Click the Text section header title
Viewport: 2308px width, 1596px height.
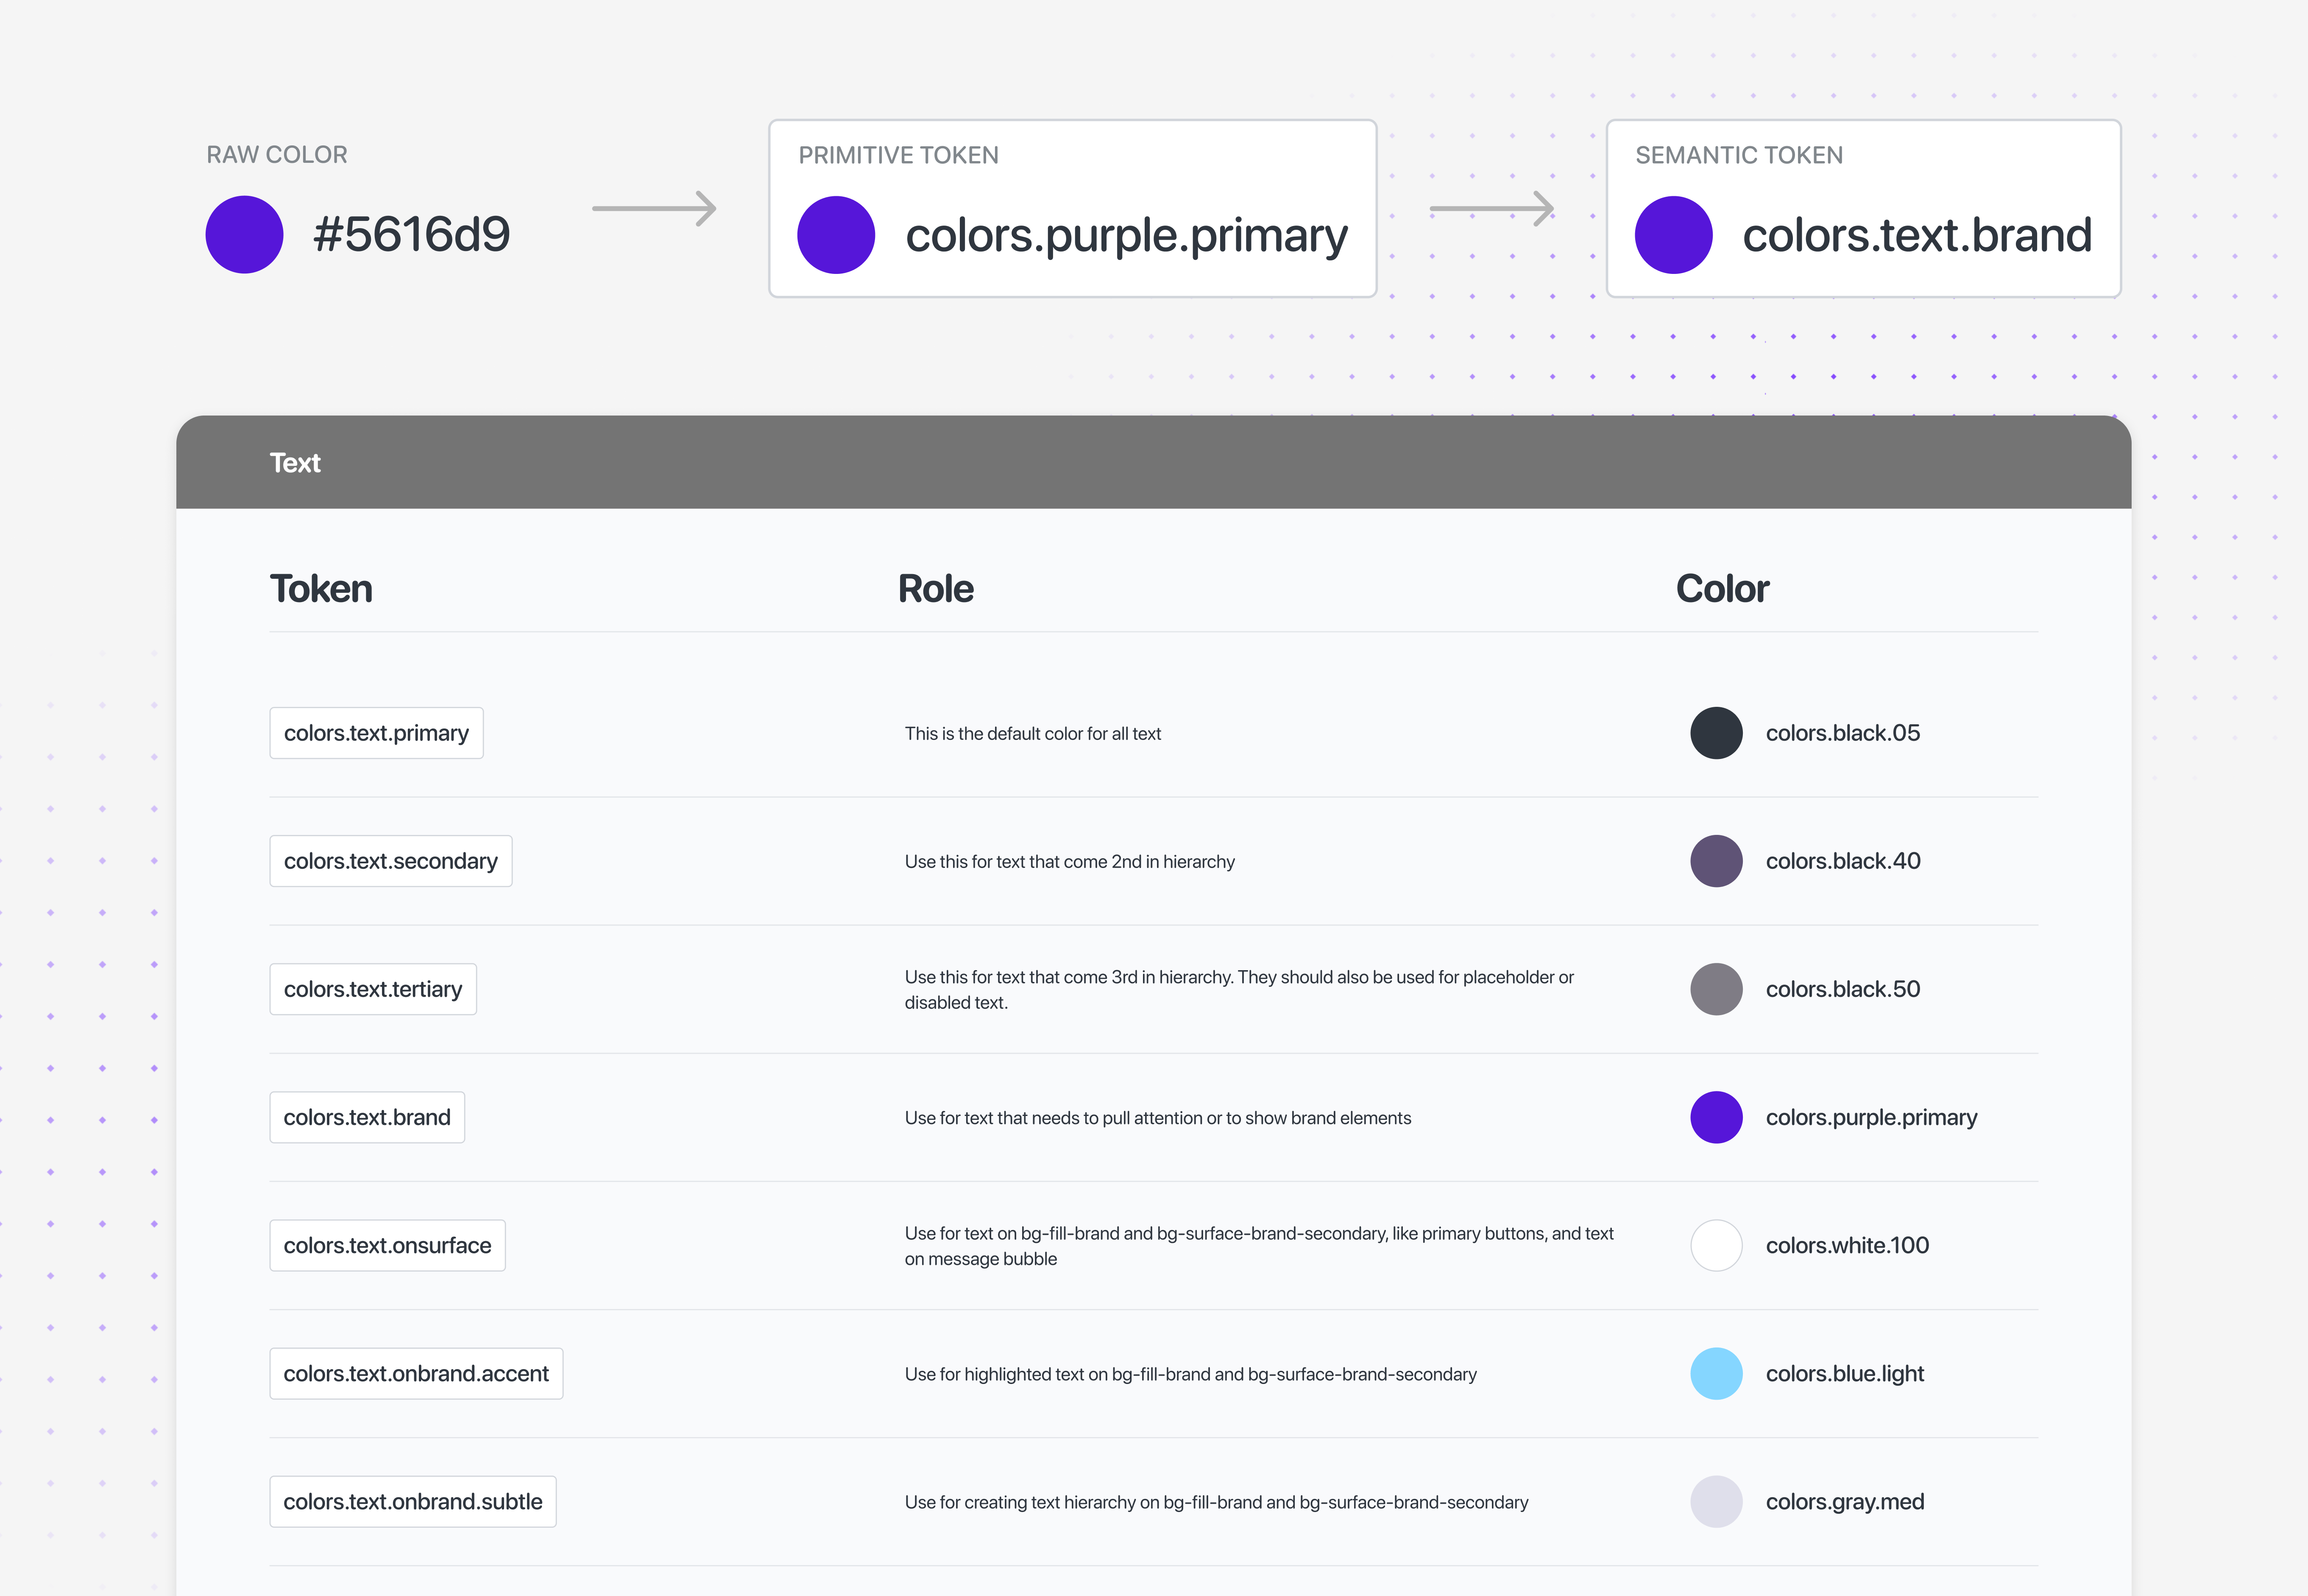(x=295, y=462)
